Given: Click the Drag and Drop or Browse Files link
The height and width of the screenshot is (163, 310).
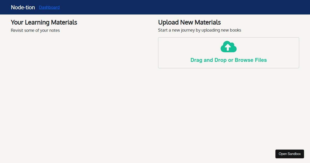Looking at the screenshot, I should pyautogui.click(x=228, y=60).
